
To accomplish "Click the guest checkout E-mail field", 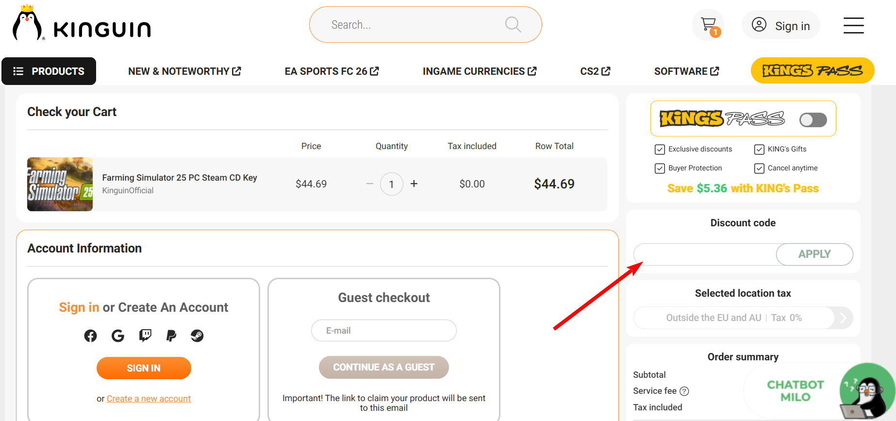I will coord(383,331).
